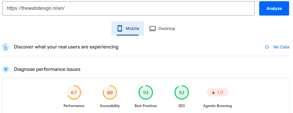Focus the URL input field
This screenshot has height=113, width=293.
point(128,8)
